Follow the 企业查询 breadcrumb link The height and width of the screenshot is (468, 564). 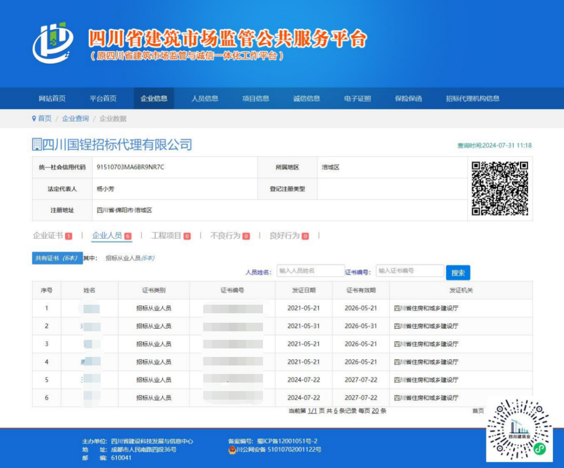[75, 119]
